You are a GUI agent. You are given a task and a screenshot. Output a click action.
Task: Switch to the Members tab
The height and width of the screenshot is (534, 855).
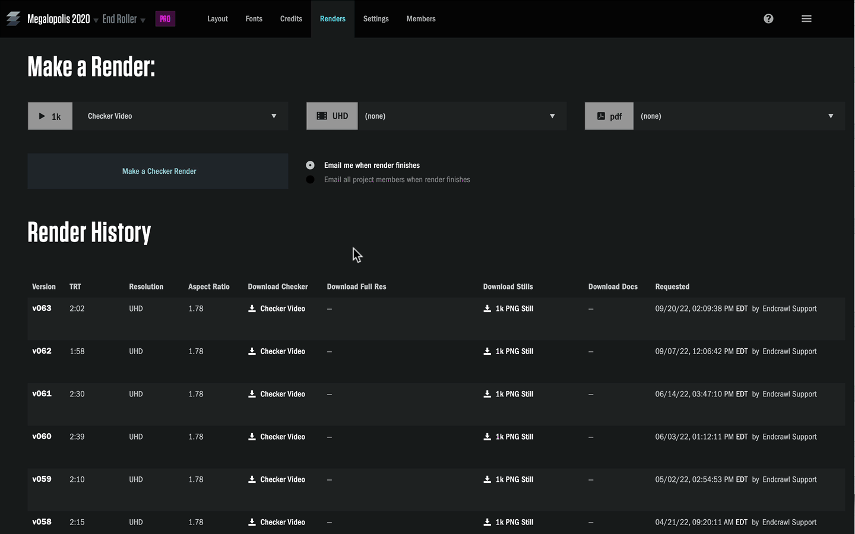(421, 19)
